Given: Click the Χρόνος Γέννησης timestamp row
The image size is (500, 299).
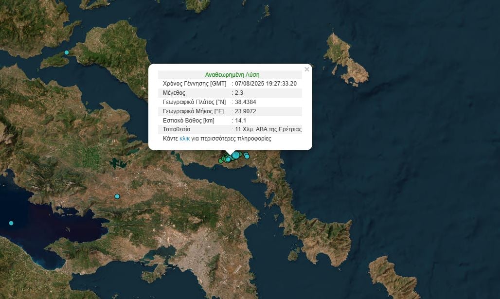Looking at the screenshot, I should click(233, 84).
